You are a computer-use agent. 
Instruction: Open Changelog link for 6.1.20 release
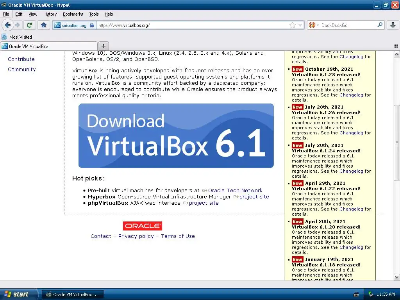(x=351, y=247)
